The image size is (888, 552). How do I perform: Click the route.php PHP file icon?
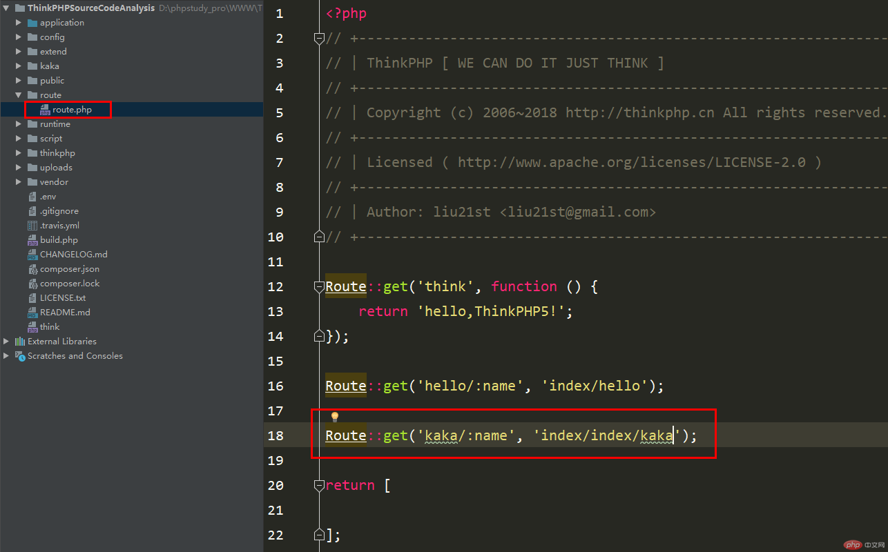tap(45, 110)
